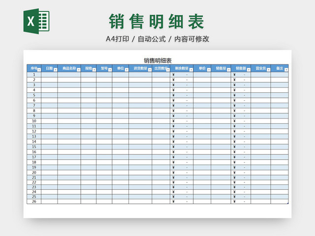
Task: Select the 剩余数量 header label
Action: click(x=182, y=68)
